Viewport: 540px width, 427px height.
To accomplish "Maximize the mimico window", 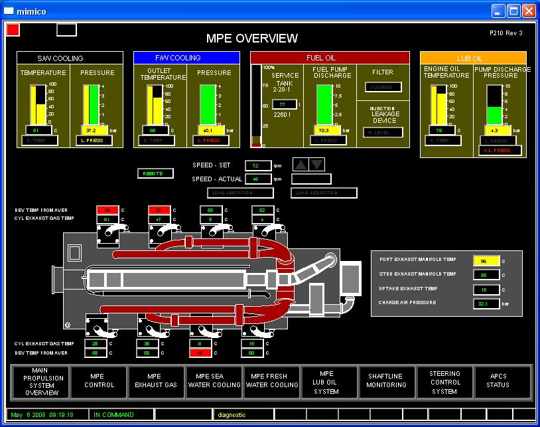I will [x=513, y=11].
